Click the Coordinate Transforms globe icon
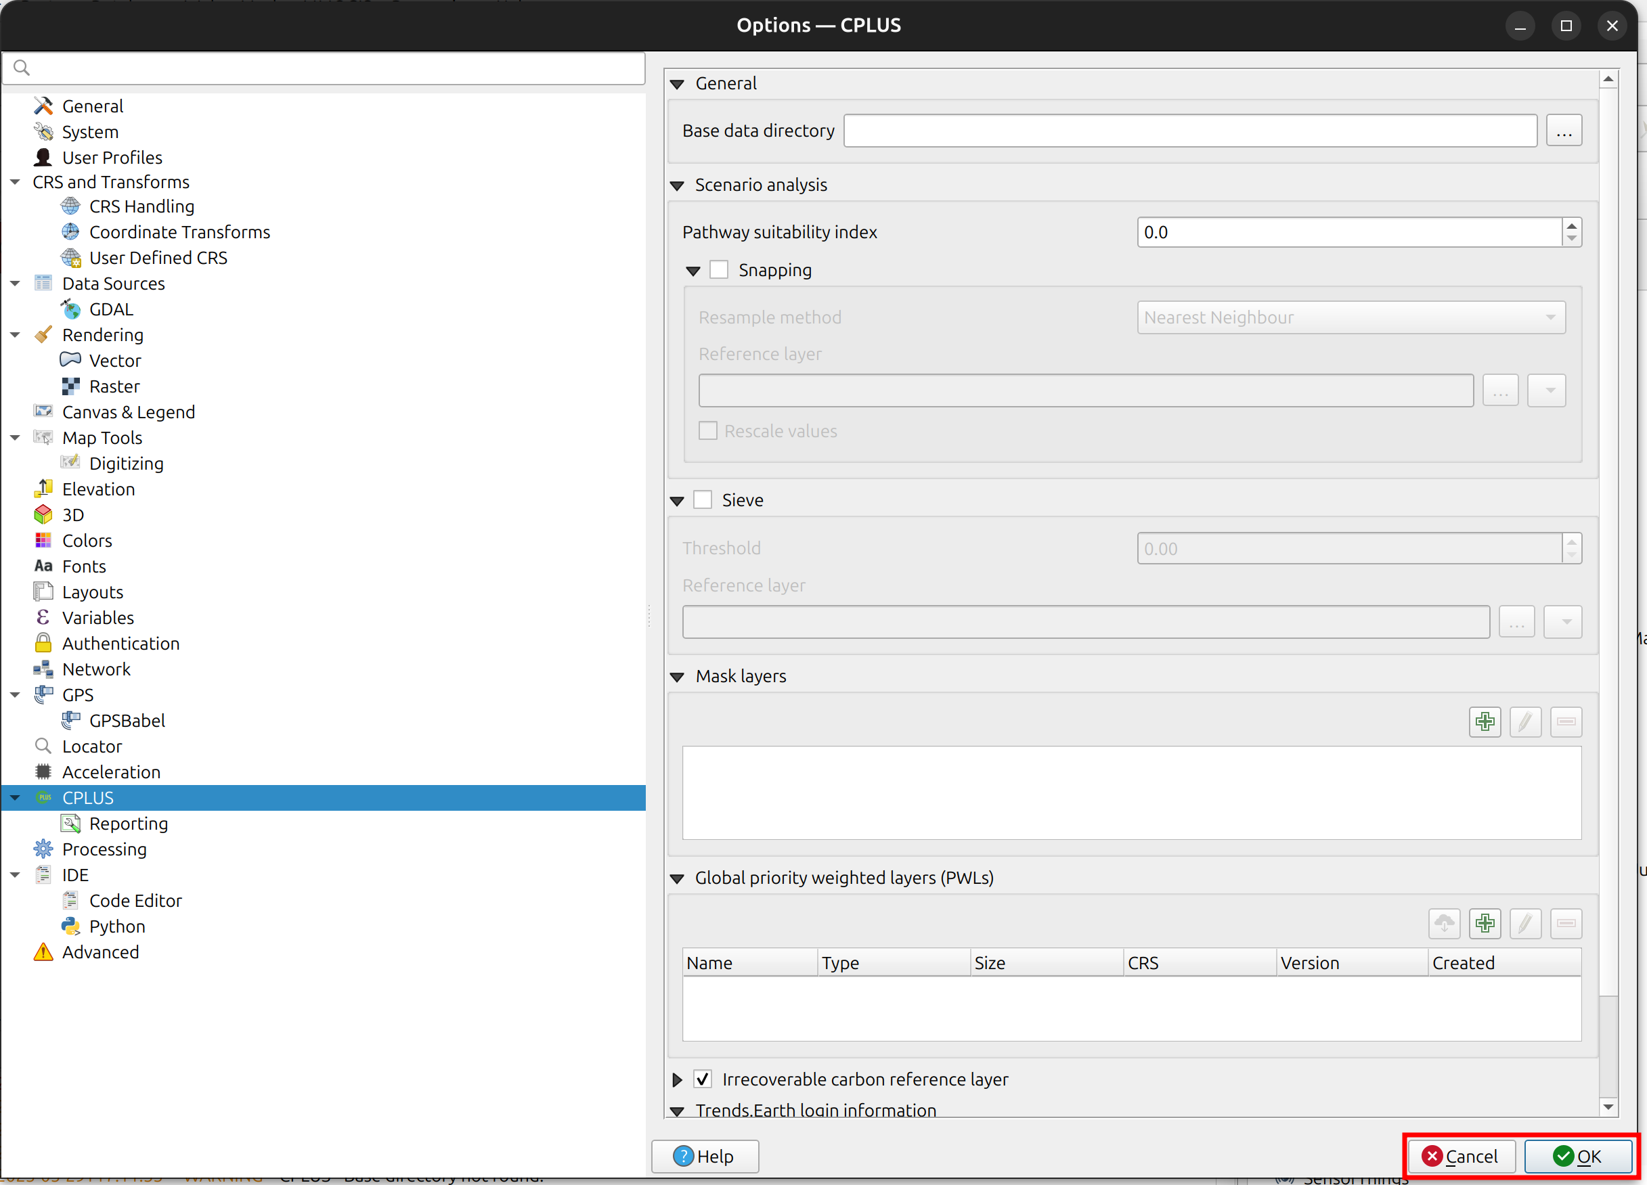1647x1185 pixels. tap(70, 231)
